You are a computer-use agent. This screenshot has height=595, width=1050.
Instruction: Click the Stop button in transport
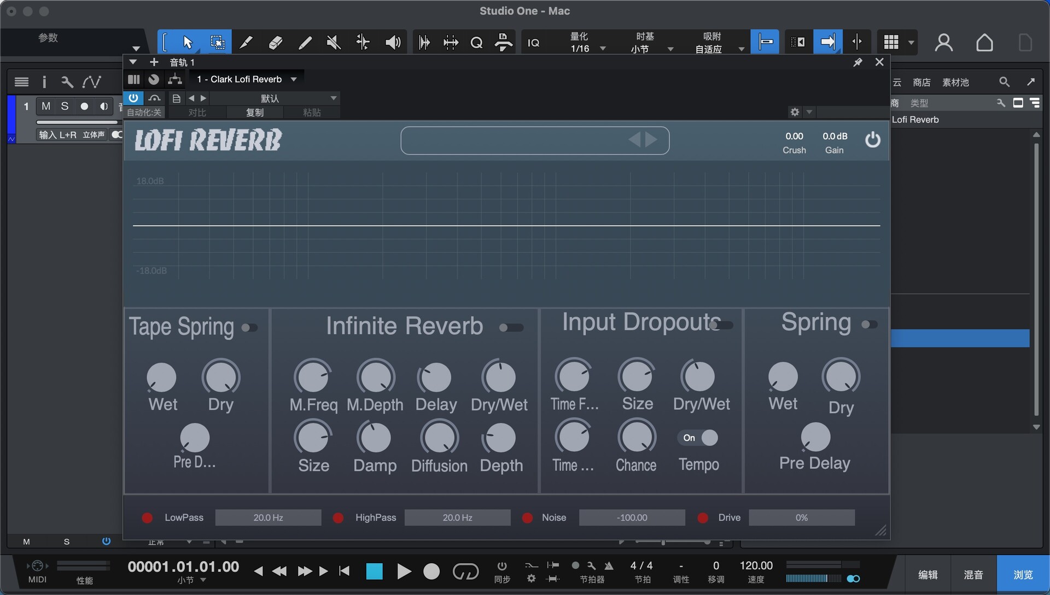374,572
